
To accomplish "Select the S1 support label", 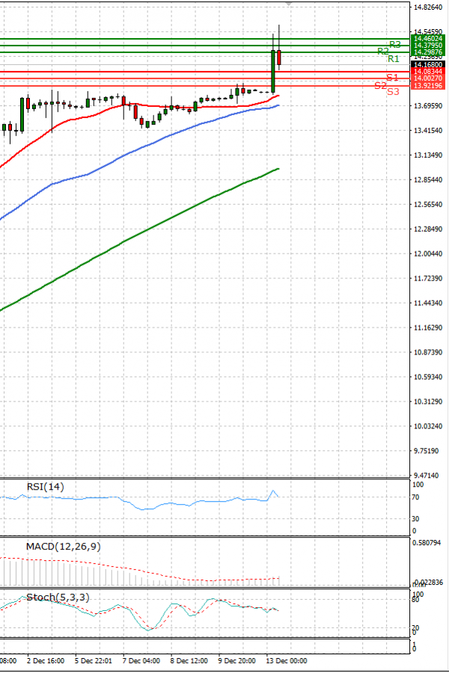I will tap(392, 77).
